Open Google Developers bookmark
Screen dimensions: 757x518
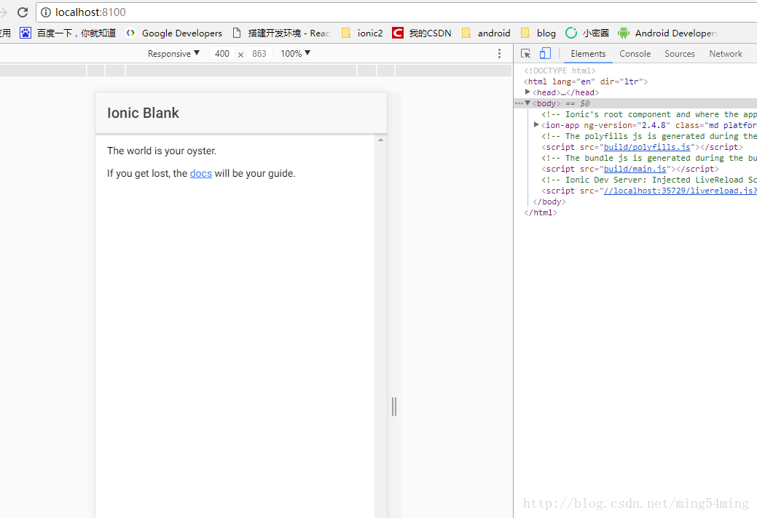pos(174,33)
